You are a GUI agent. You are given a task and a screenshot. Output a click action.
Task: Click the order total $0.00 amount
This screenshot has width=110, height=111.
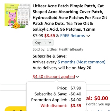(101, 98)
